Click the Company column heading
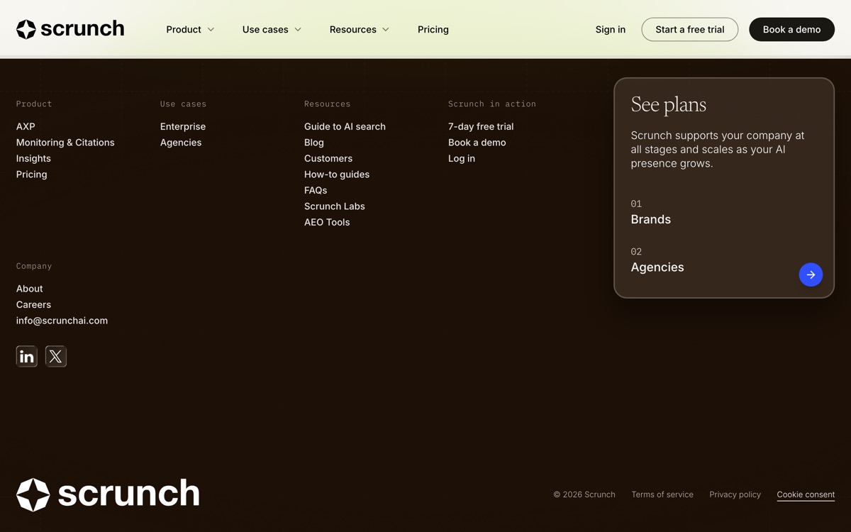This screenshot has height=532, width=851. (x=34, y=266)
